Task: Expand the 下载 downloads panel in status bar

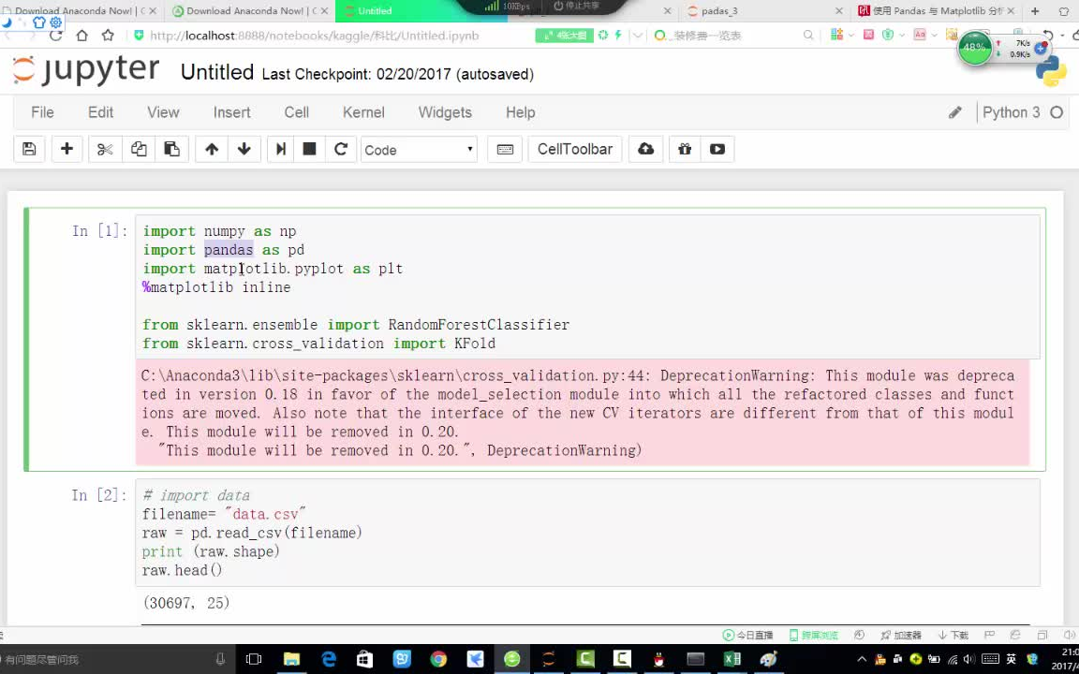Action: (x=953, y=635)
